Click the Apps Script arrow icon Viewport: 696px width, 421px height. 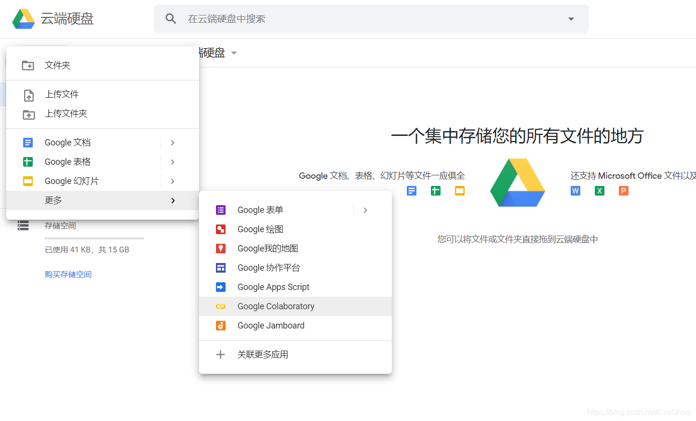221,287
